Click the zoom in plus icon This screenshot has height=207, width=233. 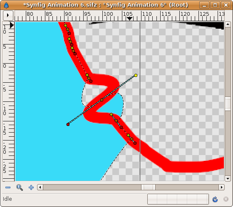[x=31, y=187]
